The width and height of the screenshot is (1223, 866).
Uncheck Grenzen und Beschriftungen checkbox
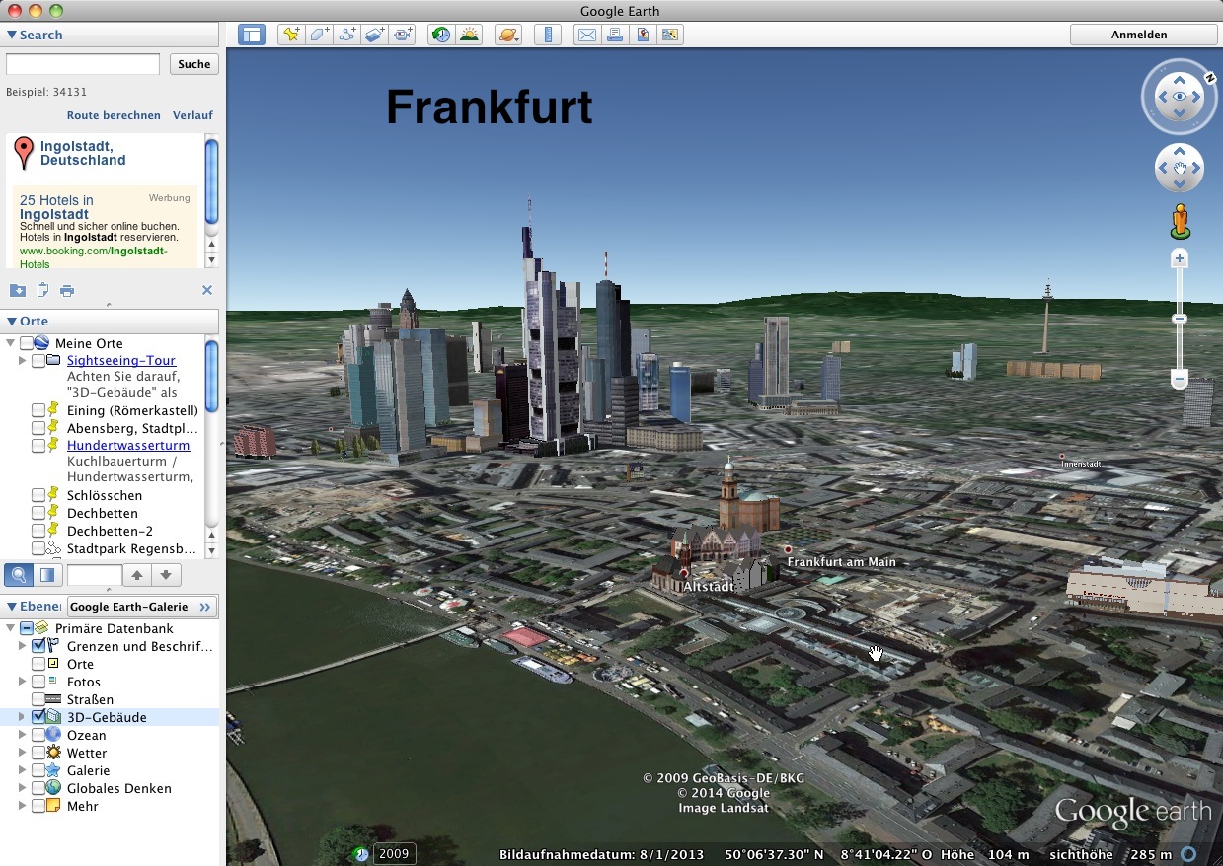[38, 646]
